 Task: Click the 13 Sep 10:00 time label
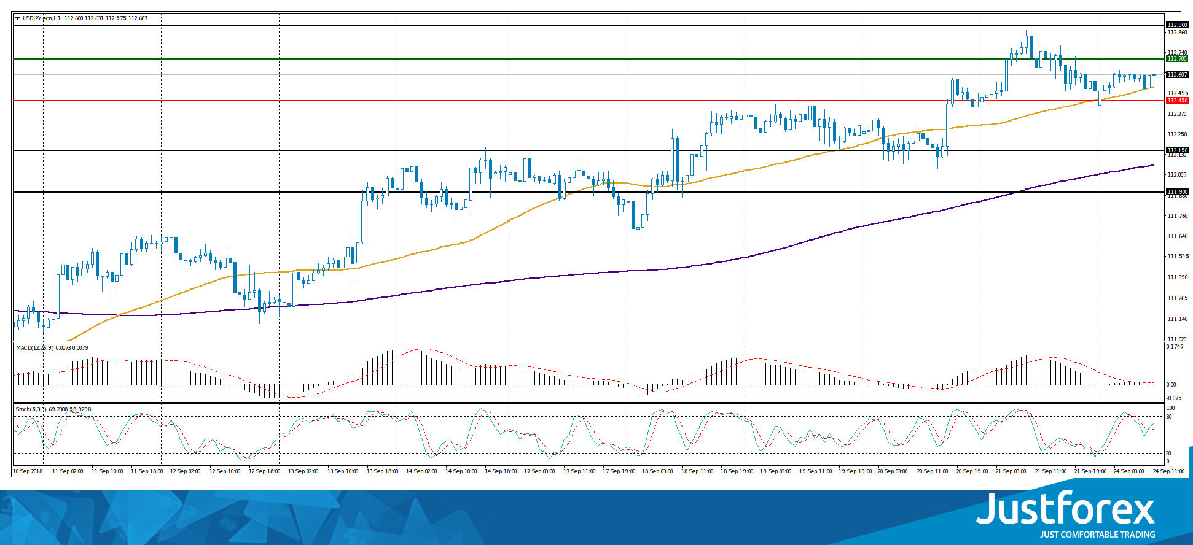pos(343,471)
